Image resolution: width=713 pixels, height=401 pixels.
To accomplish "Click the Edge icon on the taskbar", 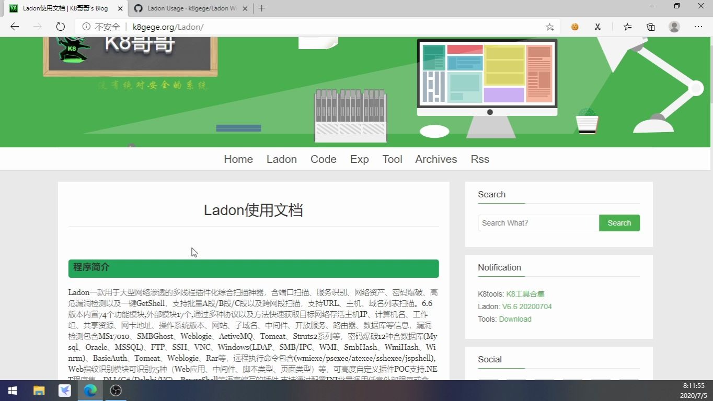I will click(x=90, y=391).
